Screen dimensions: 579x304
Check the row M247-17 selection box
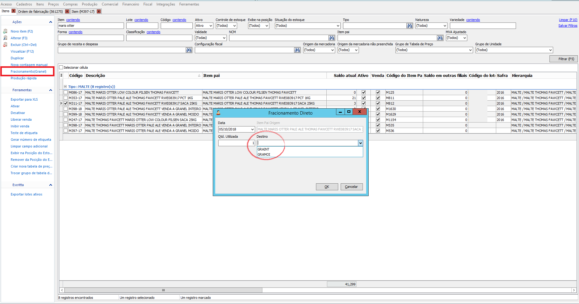(65, 120)
